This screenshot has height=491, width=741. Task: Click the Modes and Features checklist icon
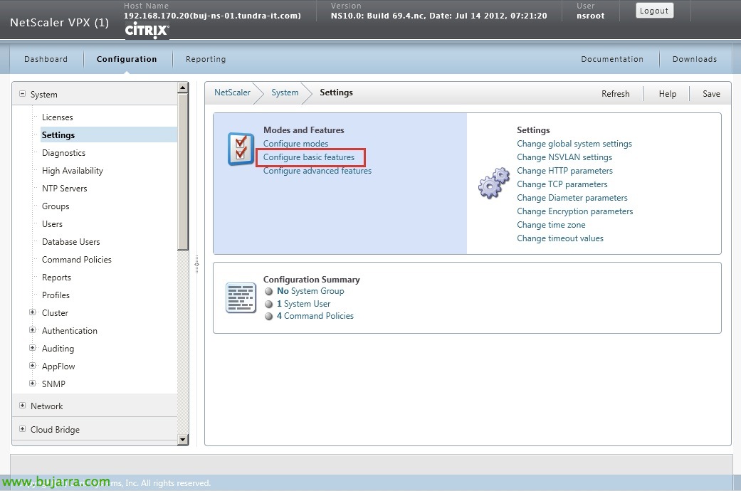pos(241,149)
